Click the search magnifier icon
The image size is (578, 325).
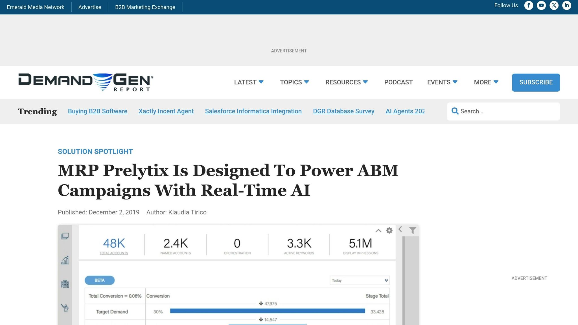click(x=455, y=111)
